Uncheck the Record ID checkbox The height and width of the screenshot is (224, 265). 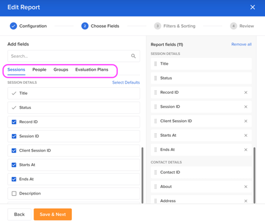pyautogui.click(x=14, y=122)
